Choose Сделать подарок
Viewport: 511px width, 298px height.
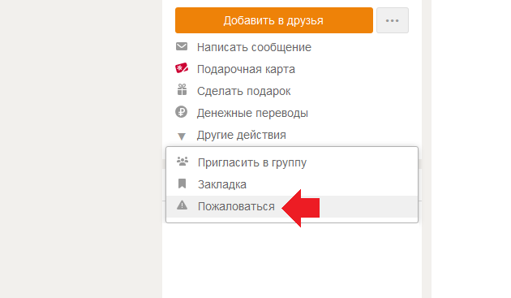244,91
